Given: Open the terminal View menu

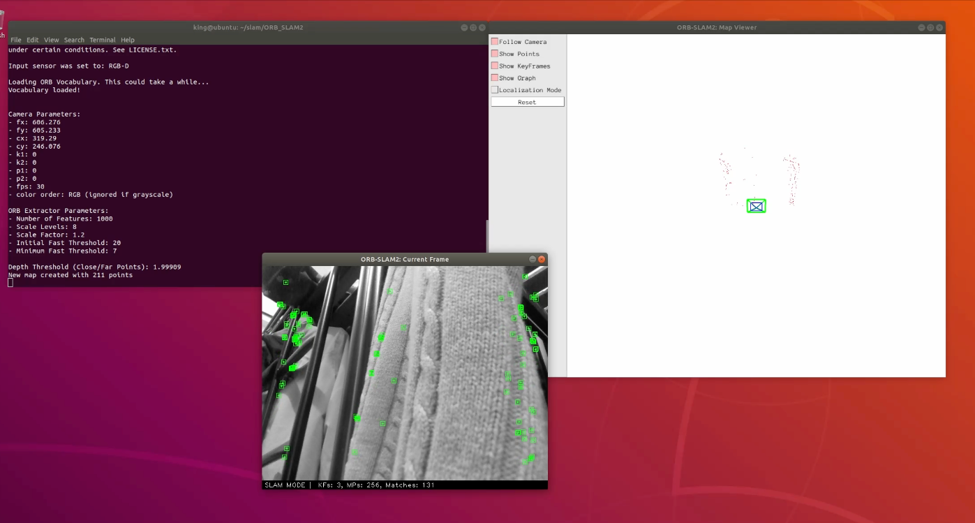Looking at the screenshot, I should pyautogui.click(x=52, y=40).
